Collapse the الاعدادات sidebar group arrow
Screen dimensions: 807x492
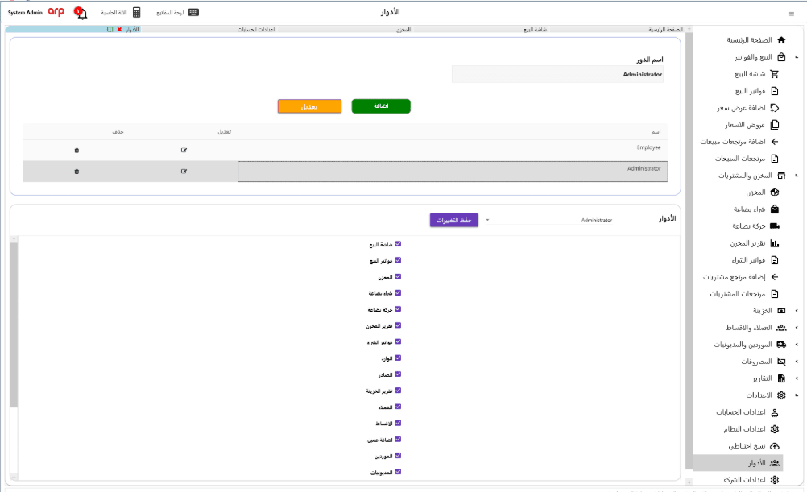[797, 395]
